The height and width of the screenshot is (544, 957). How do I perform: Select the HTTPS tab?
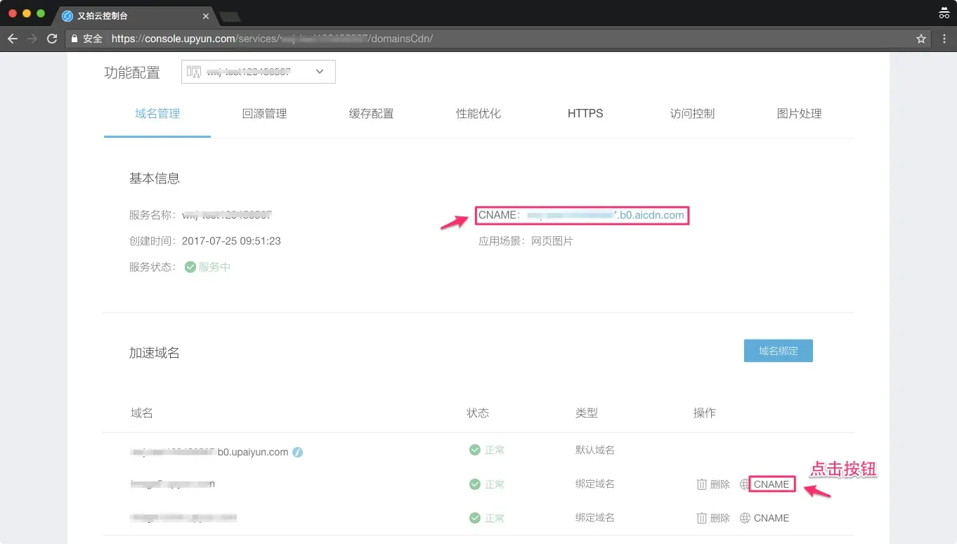tap(585, 114)
